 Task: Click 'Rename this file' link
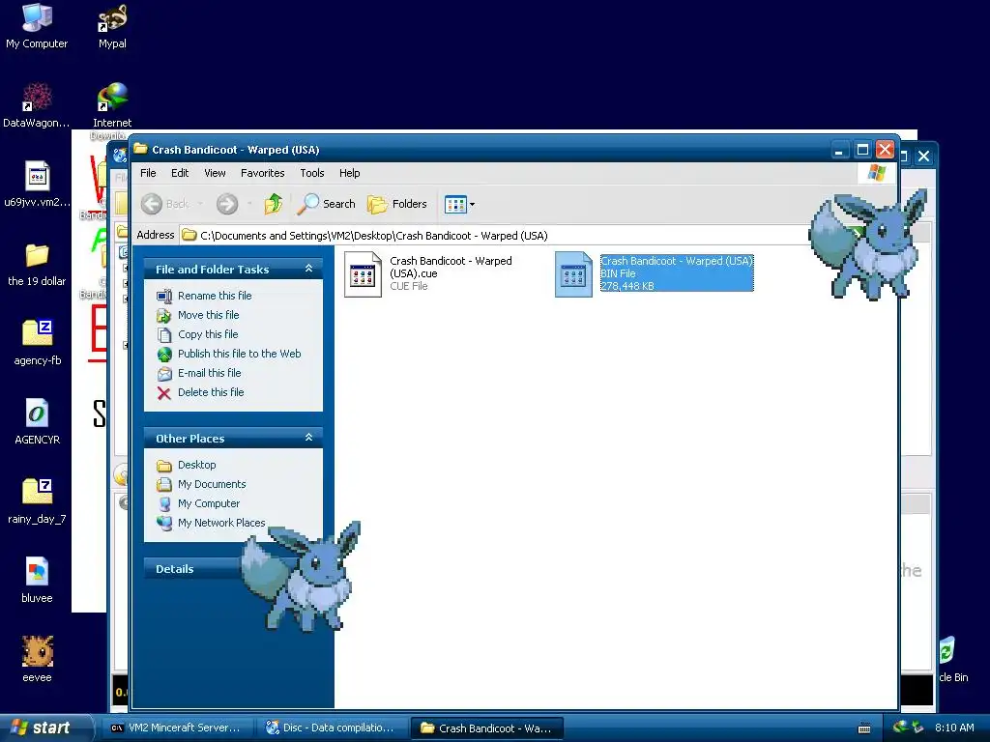click(215, 296)
